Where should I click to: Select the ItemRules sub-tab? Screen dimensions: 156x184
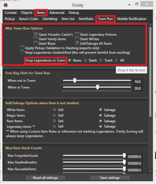(86, 19)
